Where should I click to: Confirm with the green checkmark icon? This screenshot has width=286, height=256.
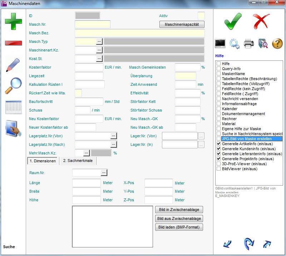click(233, 21)
